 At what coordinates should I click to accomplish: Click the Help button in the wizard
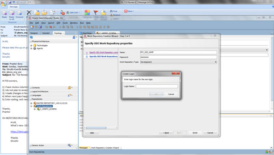point(92,133)
